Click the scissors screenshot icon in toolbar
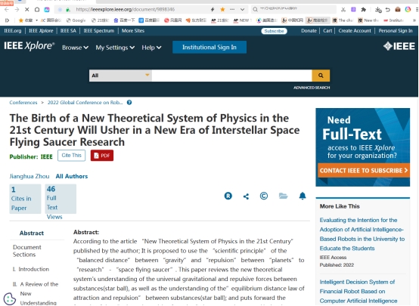Viewport: 419px width, 306px height. coord(343,10)
